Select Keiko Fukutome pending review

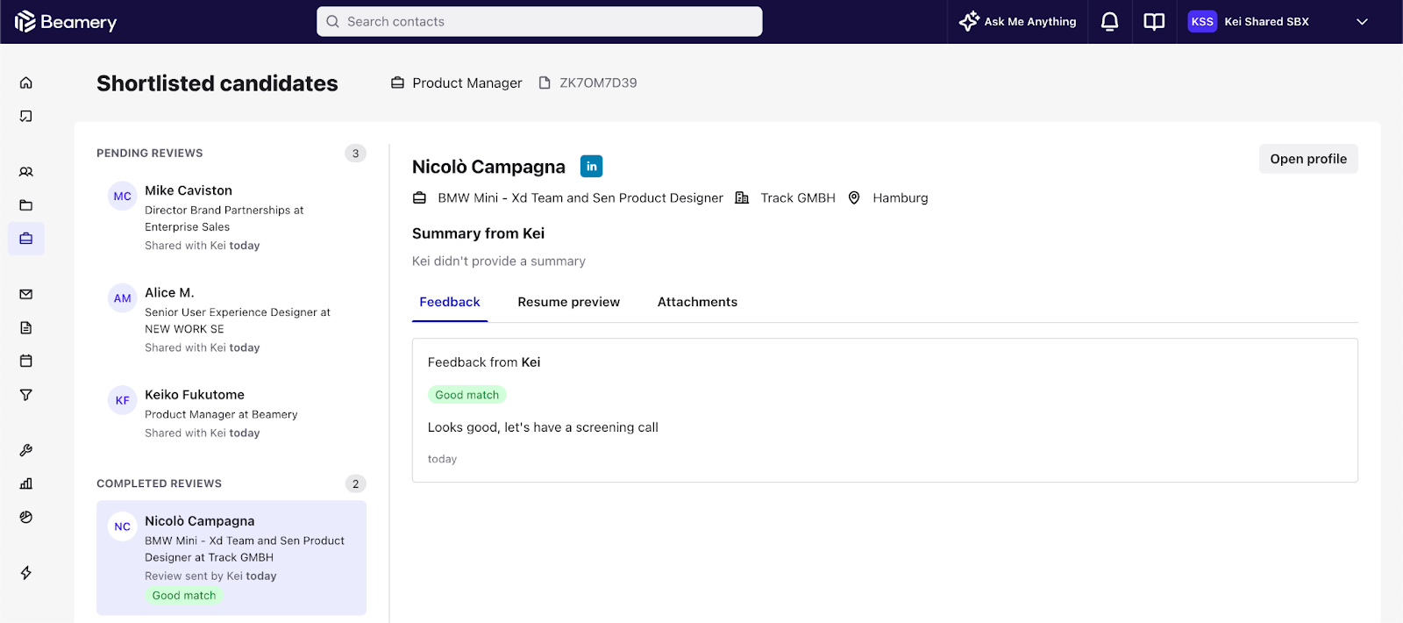coord(231,413)
